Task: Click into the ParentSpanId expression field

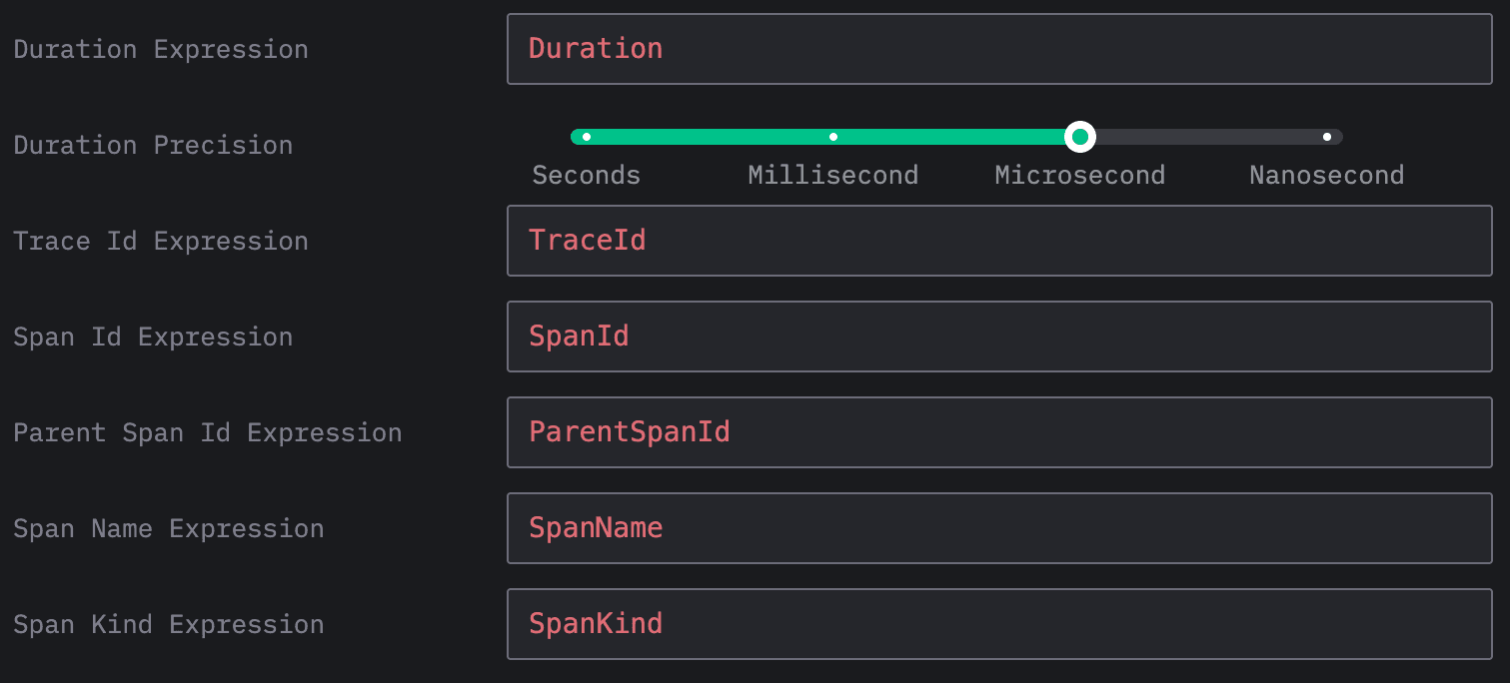Action: 999,432
